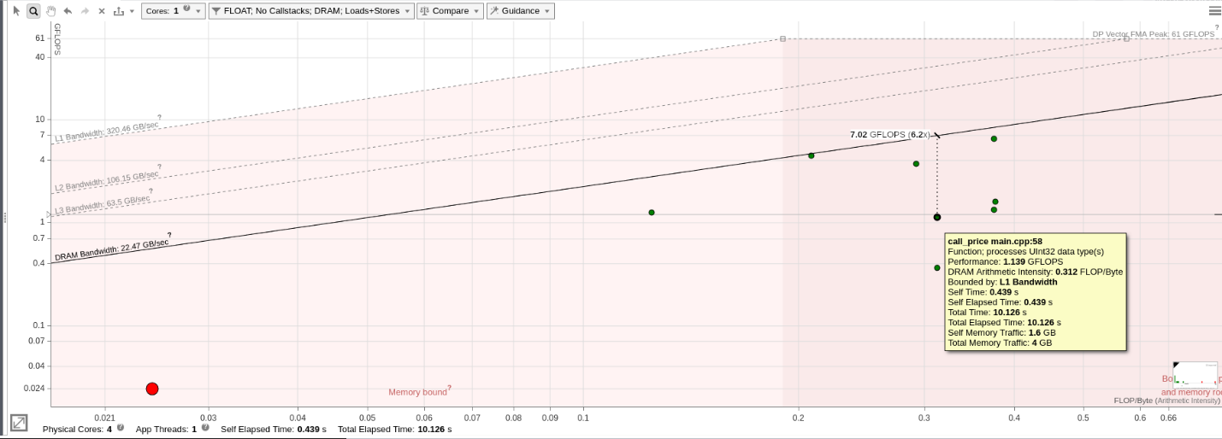
Task: Expand the Compare dropdown
Action: pos(450,11)
